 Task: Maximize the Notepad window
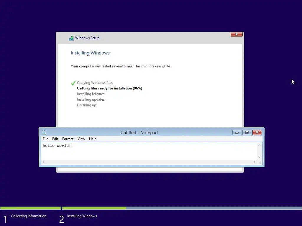point(247,132)
